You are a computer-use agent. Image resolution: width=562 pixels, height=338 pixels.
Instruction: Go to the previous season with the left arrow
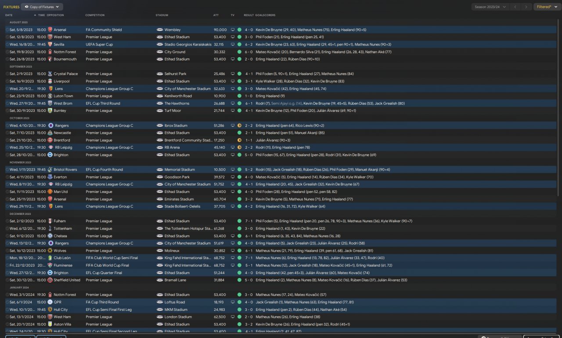point(516,7)
